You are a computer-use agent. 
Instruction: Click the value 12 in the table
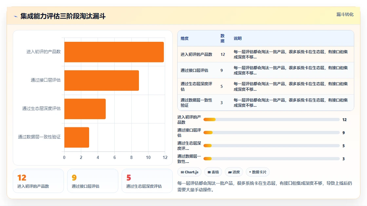[223, 55]
